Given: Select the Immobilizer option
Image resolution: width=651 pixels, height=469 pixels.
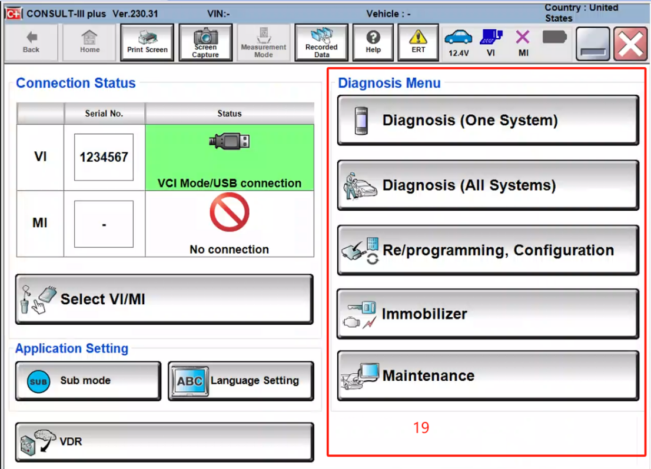Looking at the screenshot, I should (x=487, y=314).
